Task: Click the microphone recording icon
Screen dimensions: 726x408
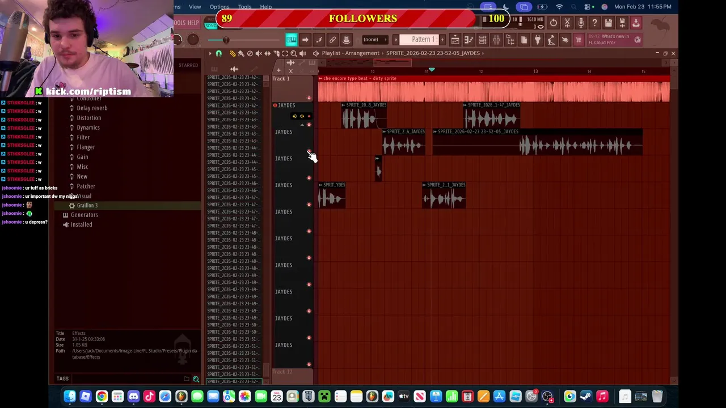Action: pyautogui.click(x=581, y=23)
